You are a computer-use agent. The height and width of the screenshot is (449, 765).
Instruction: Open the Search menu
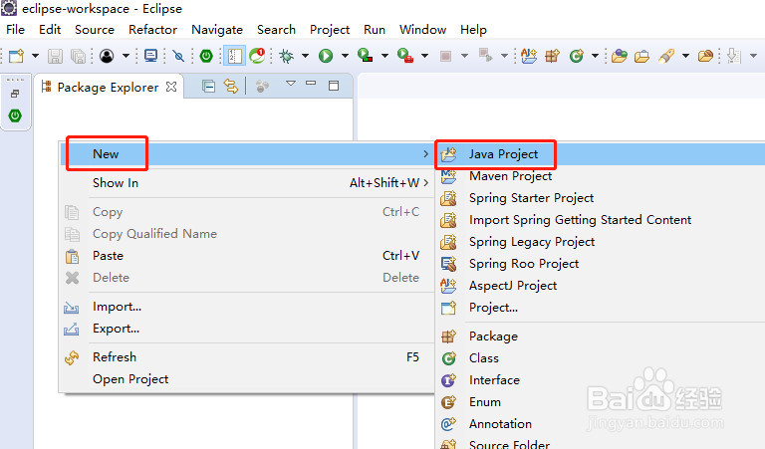point(276,30)
